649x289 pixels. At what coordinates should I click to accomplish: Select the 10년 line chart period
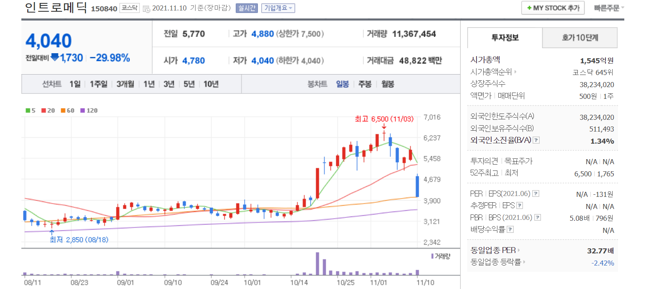click(x=211, y=84)
